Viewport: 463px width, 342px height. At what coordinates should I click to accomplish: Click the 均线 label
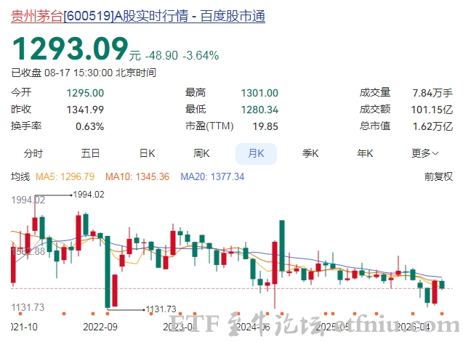20,176
